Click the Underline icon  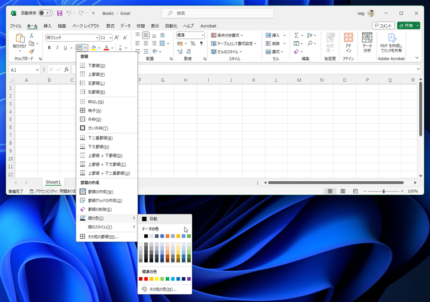pos(65,48)
